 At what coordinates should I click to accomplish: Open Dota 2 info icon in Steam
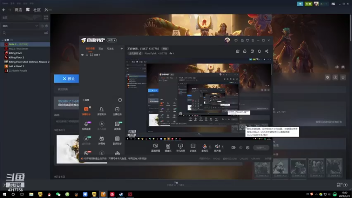(x=335, y=77)
